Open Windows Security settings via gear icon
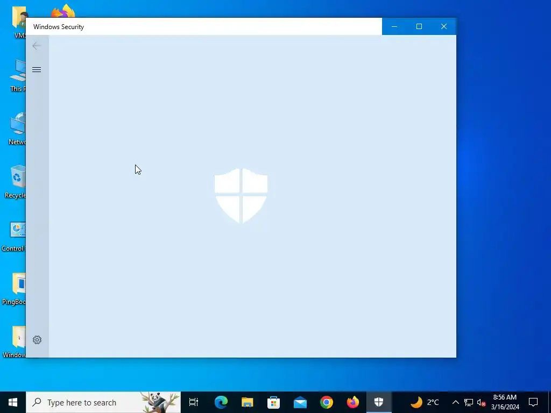551x413 pixels. coord(37,340)
